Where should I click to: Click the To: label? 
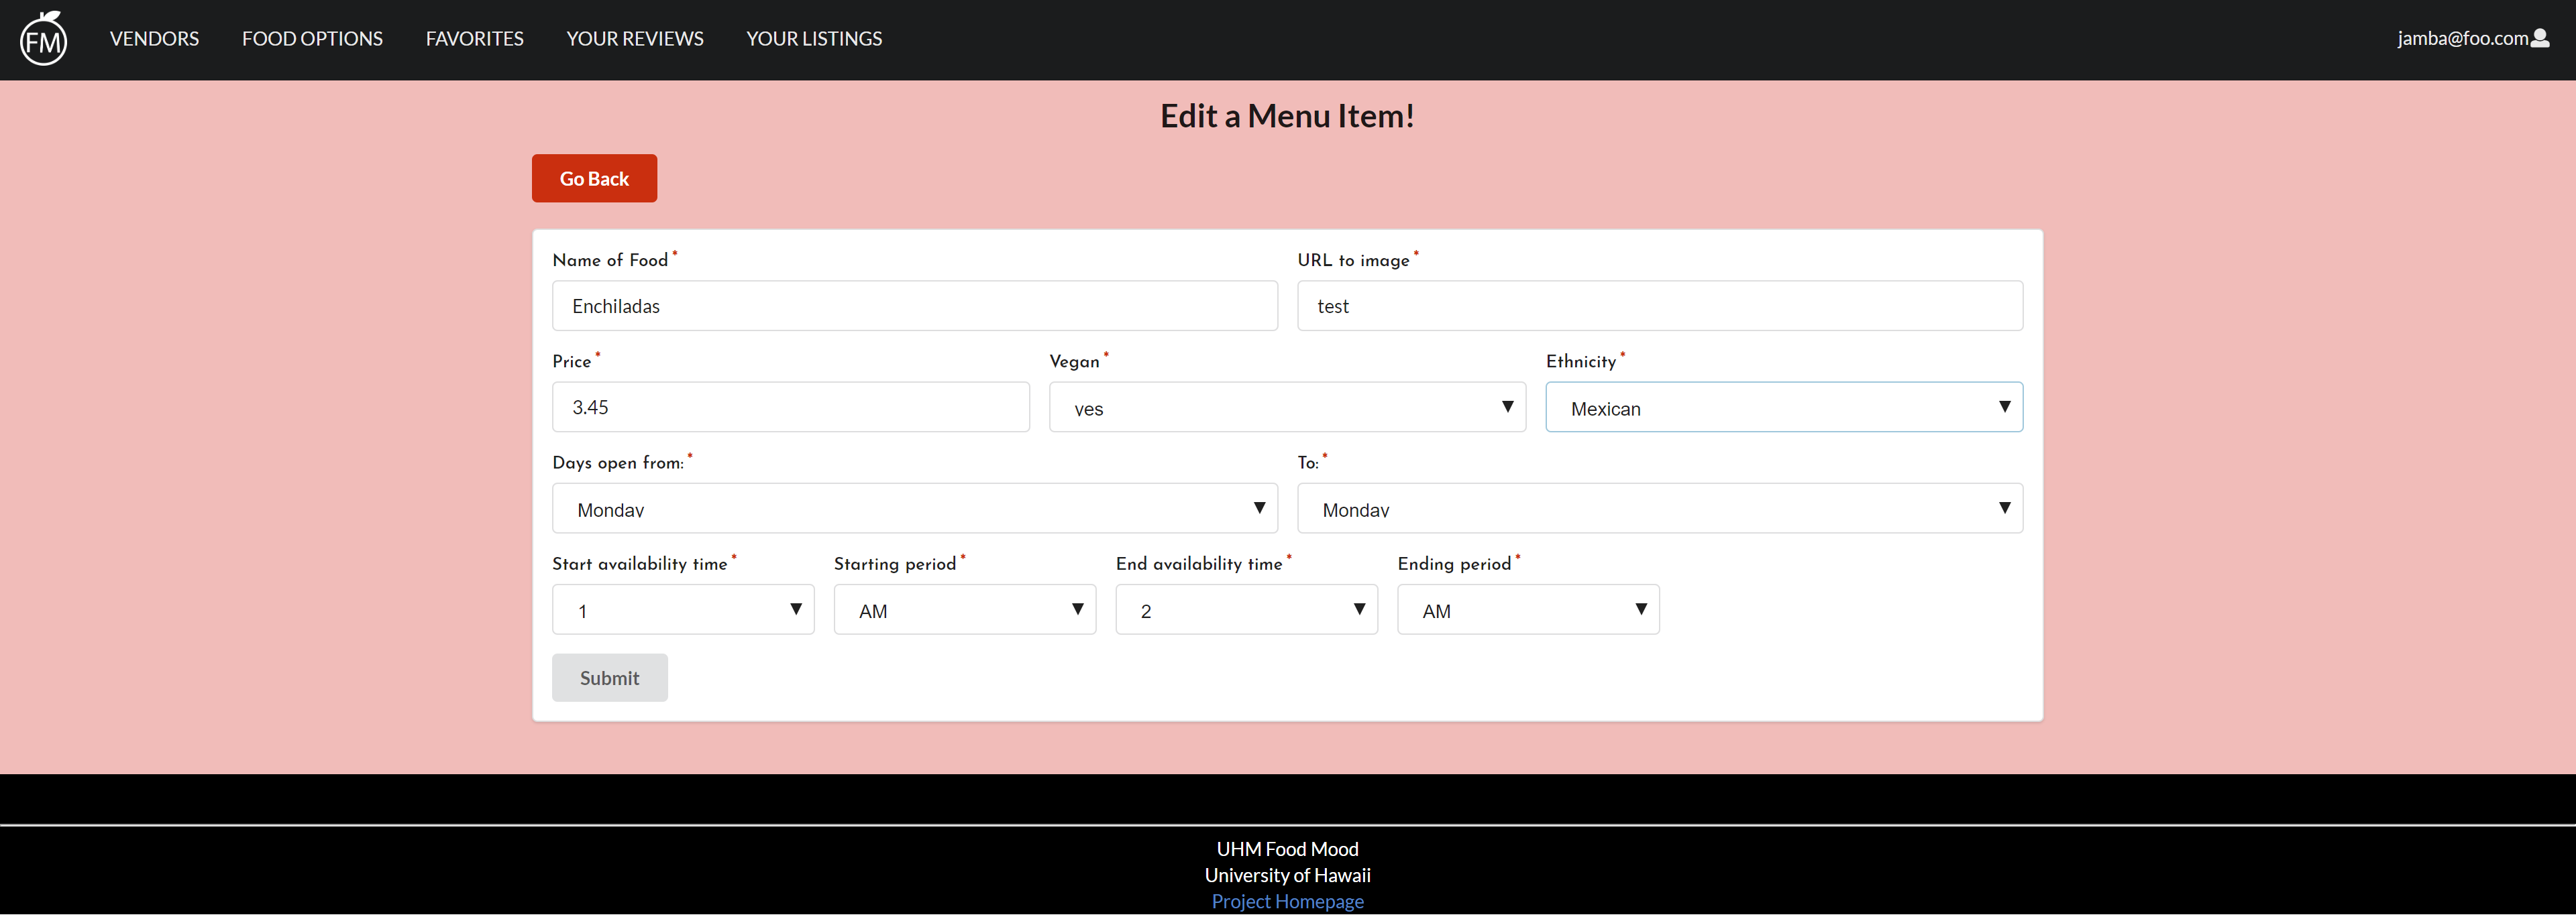point(1308,463)
